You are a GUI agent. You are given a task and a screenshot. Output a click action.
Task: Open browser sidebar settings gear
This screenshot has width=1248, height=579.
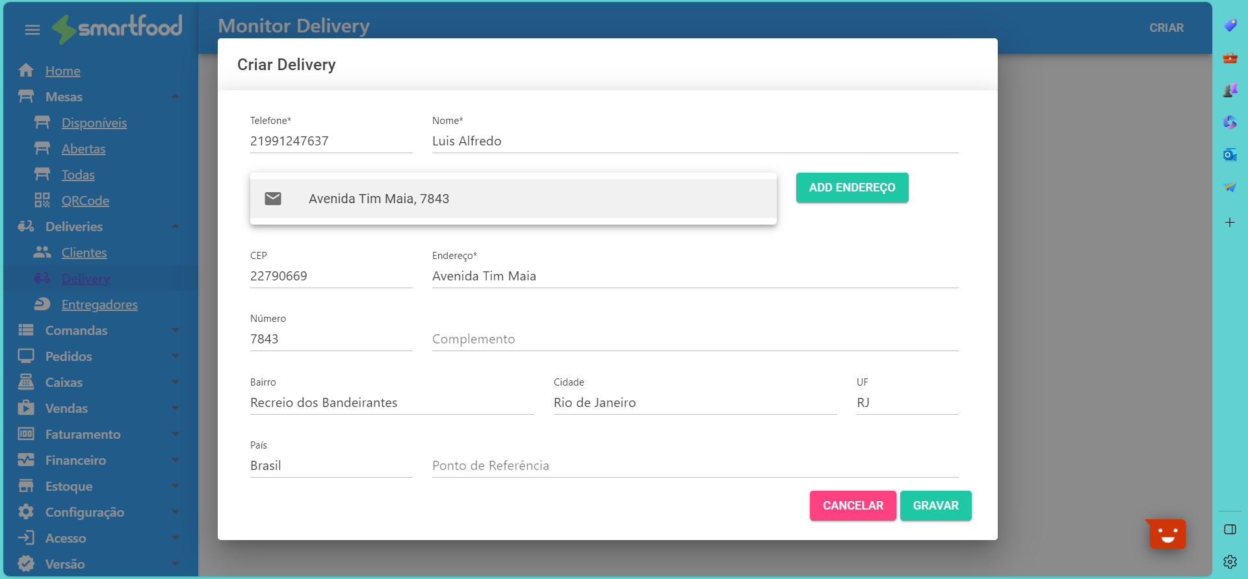pyautogui.click(x=1230, y=561)
